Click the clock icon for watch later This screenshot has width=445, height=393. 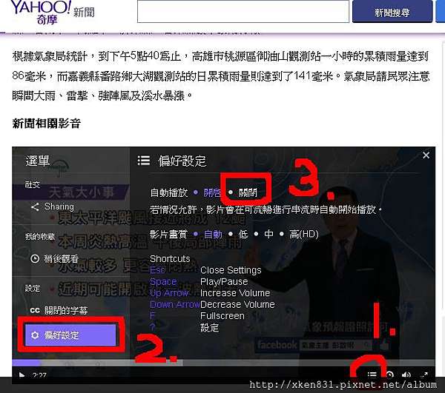[x=35, y=258]
